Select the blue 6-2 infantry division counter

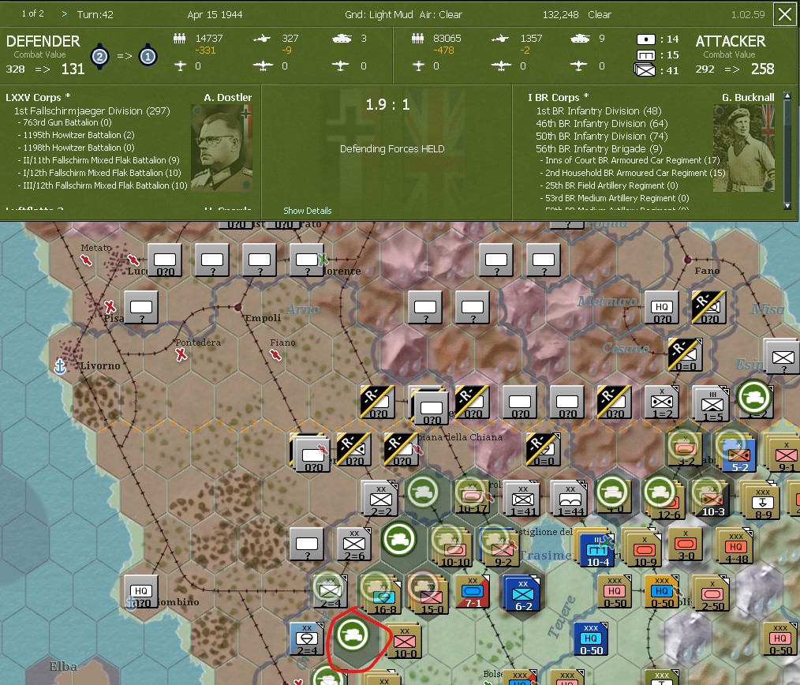521,593
